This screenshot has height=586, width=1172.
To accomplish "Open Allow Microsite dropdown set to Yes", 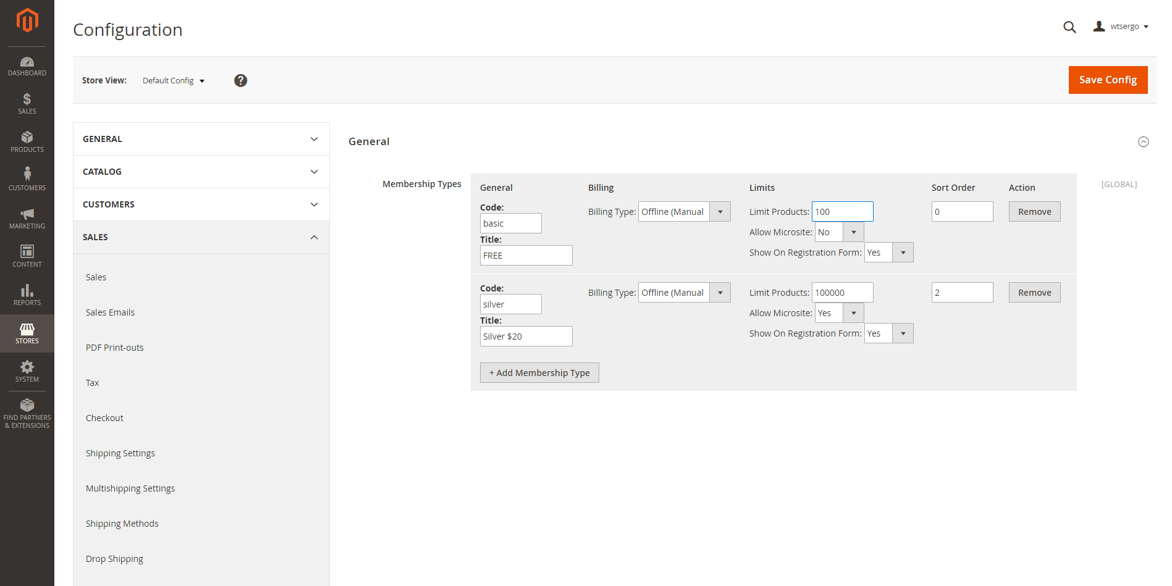I will pos(839,313).
